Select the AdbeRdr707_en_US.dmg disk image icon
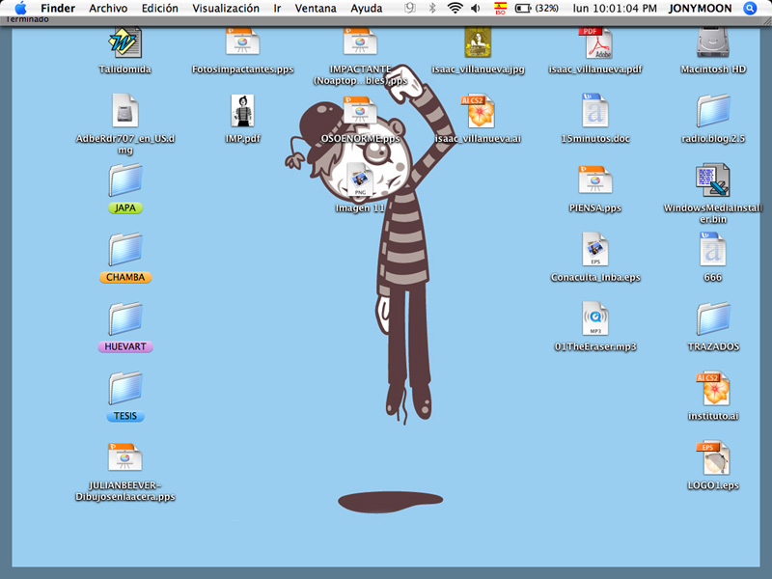The image size is (772, 579). click(x=125, y=110)
